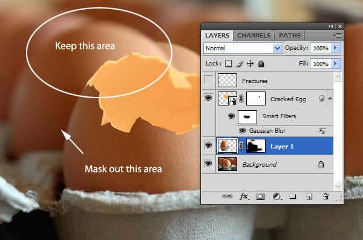This screenshot has height=240, width=363.
Task: Select the Fractures layer name
Action: (x=255, y=81)
